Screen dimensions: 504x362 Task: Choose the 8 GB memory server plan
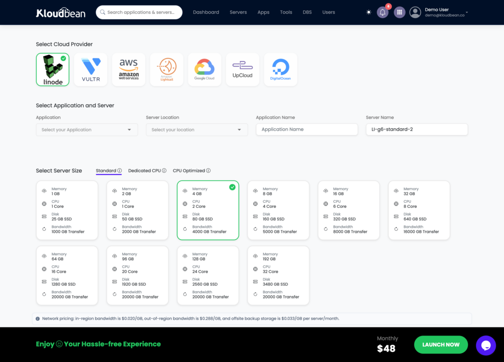(279, 210)
